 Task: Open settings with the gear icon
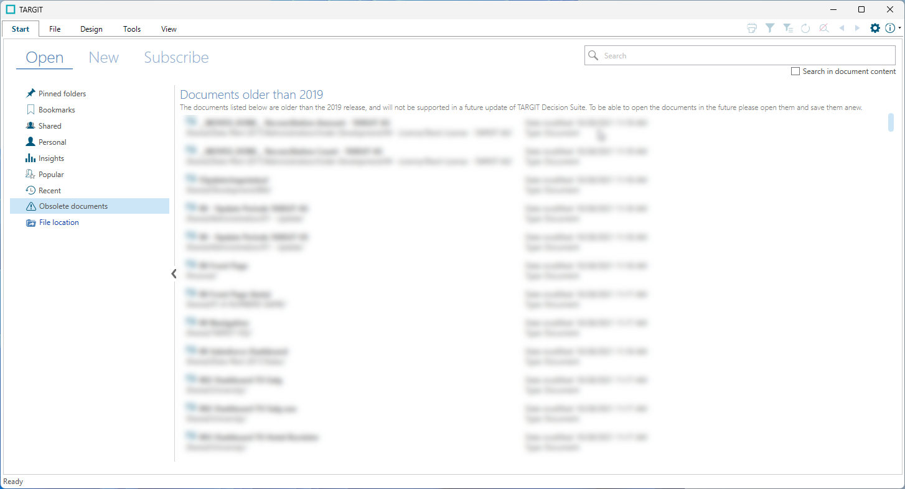[875, 28]
